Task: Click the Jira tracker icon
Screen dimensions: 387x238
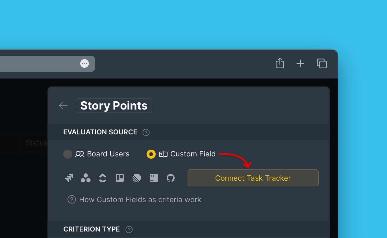Action: [x=69, y=178]
